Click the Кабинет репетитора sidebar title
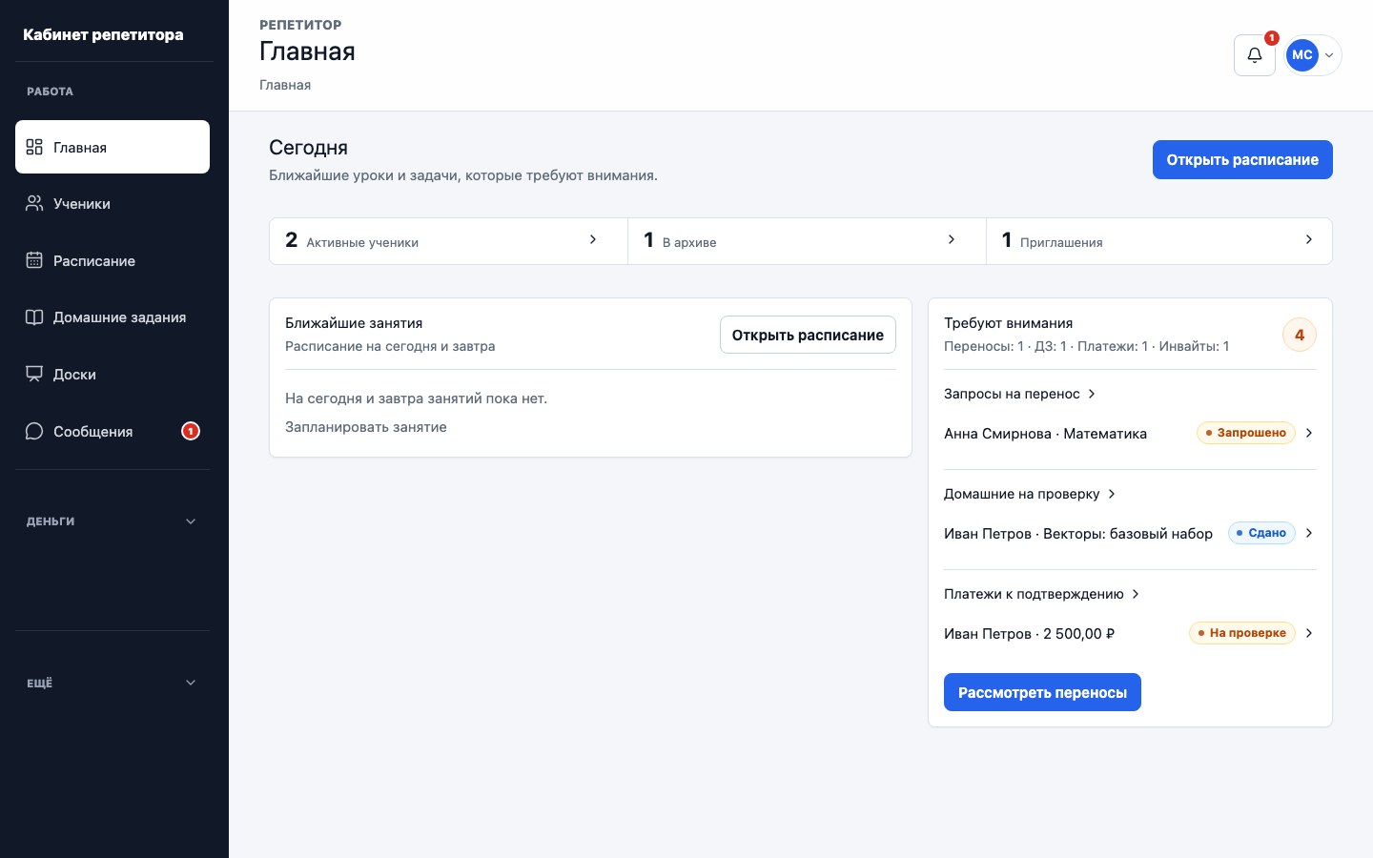Image resolution: width=1373 pixels, height=858 pixels. 103,34
